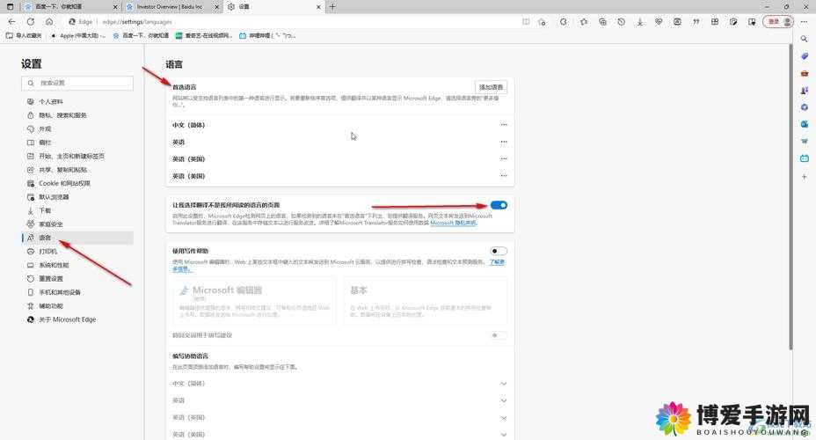Image resolution: width=816 pixels, height=440 pixels.
Task: Switch to the Investor Overview Baidu Inc tab
Action: tap(171, 7)
